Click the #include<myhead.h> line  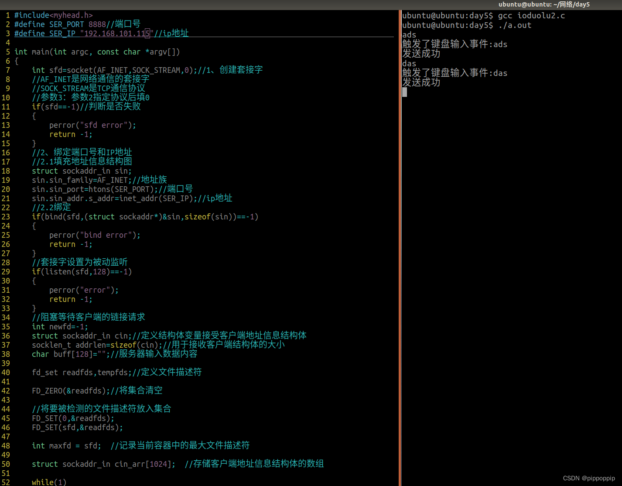click(x=54, y=15)
